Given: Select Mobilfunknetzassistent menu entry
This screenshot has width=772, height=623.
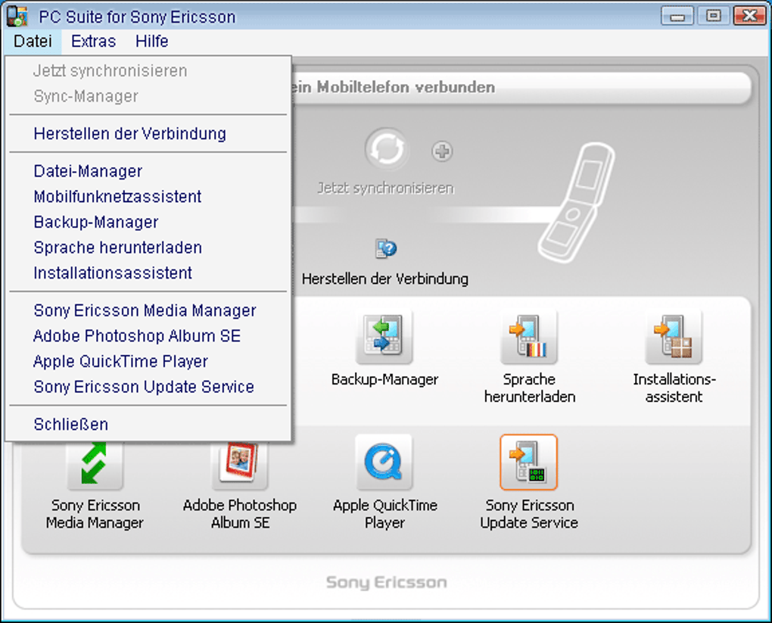Looking at the screenshot, I should (x=148, y=197).
